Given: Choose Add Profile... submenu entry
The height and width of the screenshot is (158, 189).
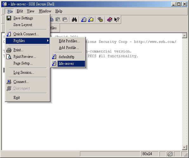Looking at the screenshot, I should point(68,48).
